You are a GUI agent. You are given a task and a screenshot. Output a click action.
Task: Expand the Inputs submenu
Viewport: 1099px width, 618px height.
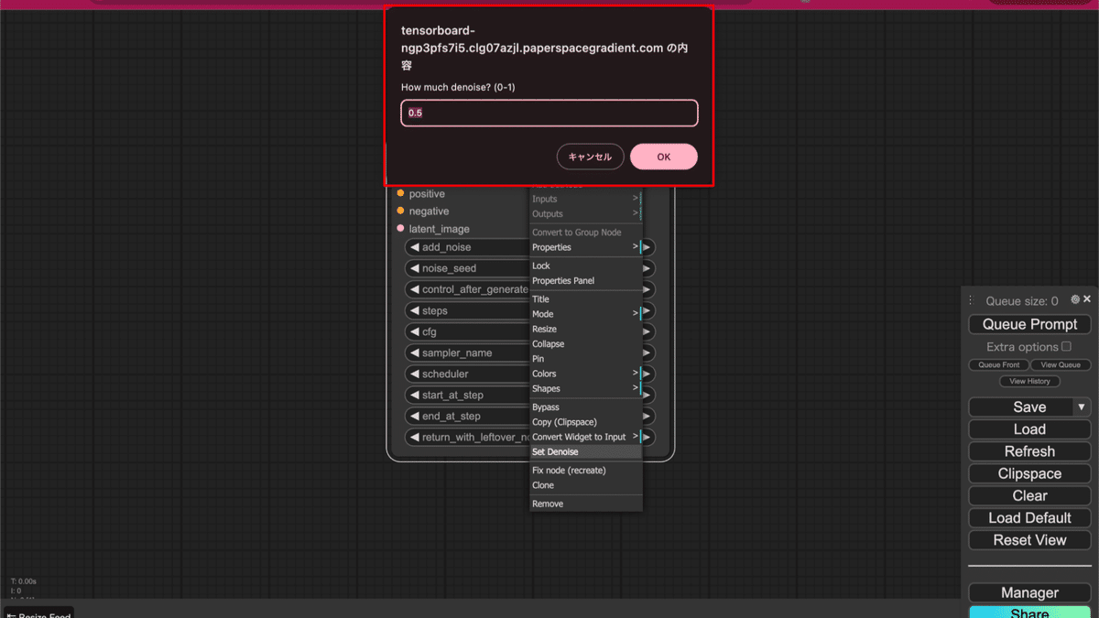click(x=586, y=199)
